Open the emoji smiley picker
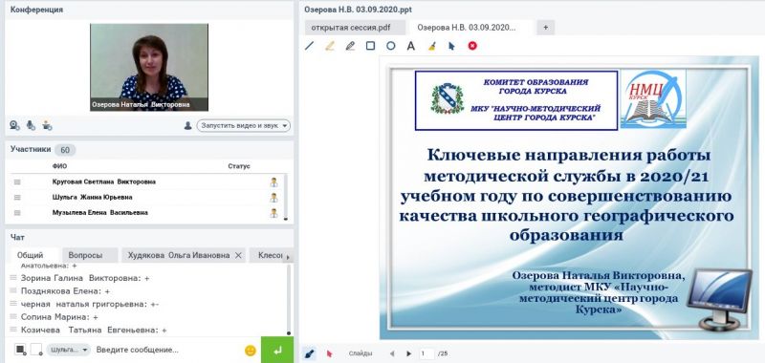 [251, 351]
